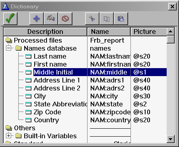This screenshot has height=147, width=179.
Task: Click the scrollbar down arrow
Action: pos(170,139)
